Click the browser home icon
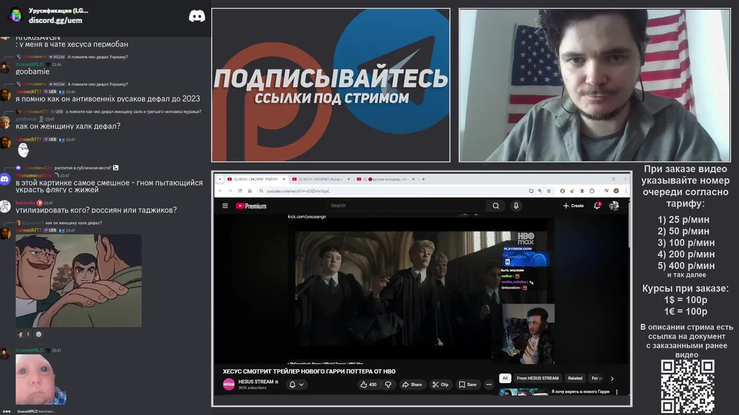Screen dimensions: 739x415 pos(250,191)
